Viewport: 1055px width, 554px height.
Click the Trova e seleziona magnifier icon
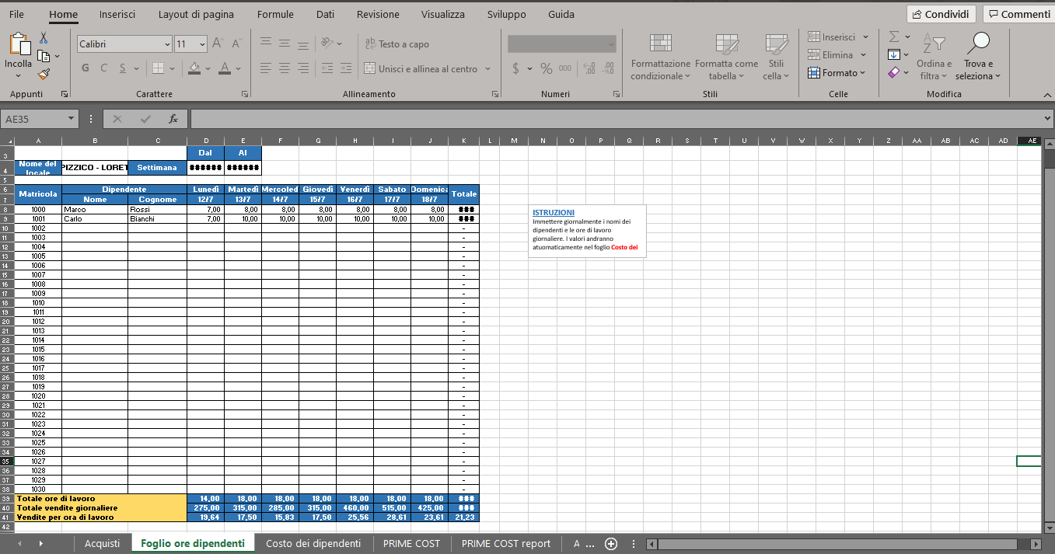click(980, 44)
